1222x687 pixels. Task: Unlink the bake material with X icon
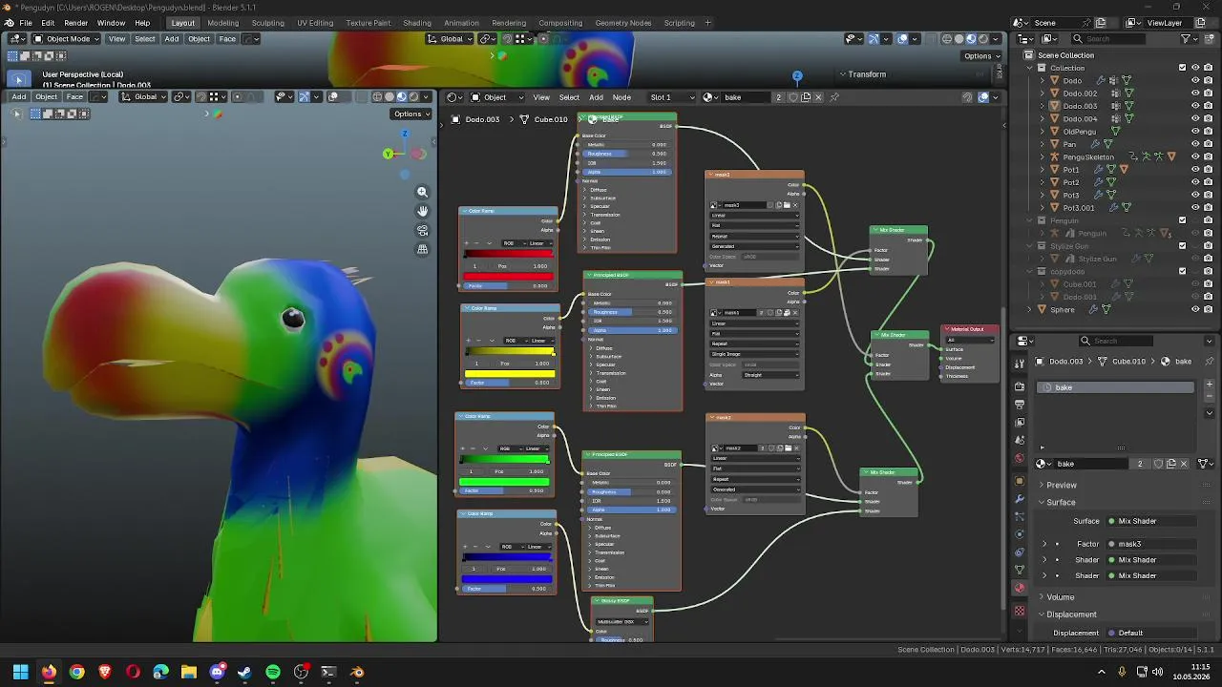pyautogui.click(x=1184, y=464)
